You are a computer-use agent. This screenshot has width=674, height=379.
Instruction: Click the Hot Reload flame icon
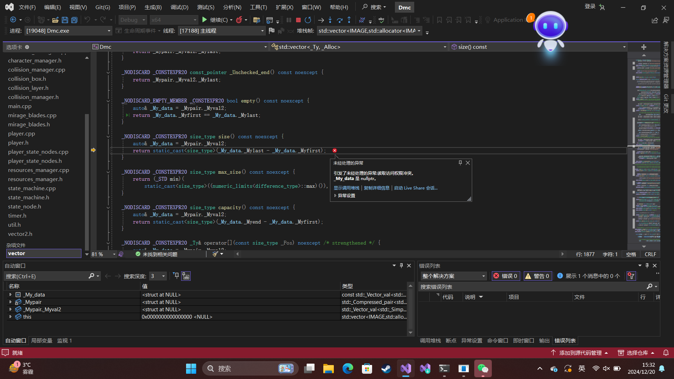coord(239,20)
